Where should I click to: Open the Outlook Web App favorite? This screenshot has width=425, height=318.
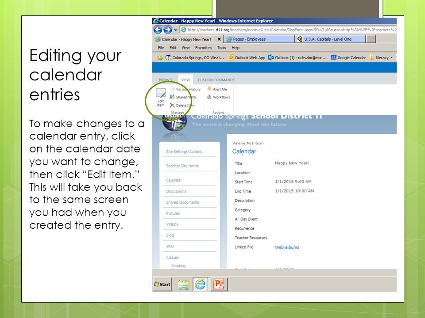point(247,57)
